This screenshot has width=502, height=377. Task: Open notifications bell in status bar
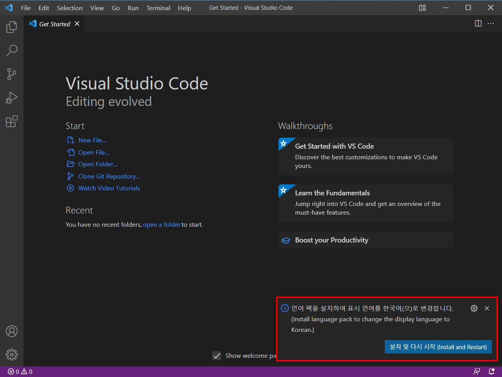coord(491,372)
